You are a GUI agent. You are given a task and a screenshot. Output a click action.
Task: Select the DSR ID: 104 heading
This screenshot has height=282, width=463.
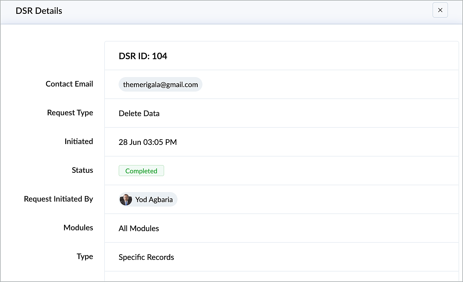(x=143, y=56)
